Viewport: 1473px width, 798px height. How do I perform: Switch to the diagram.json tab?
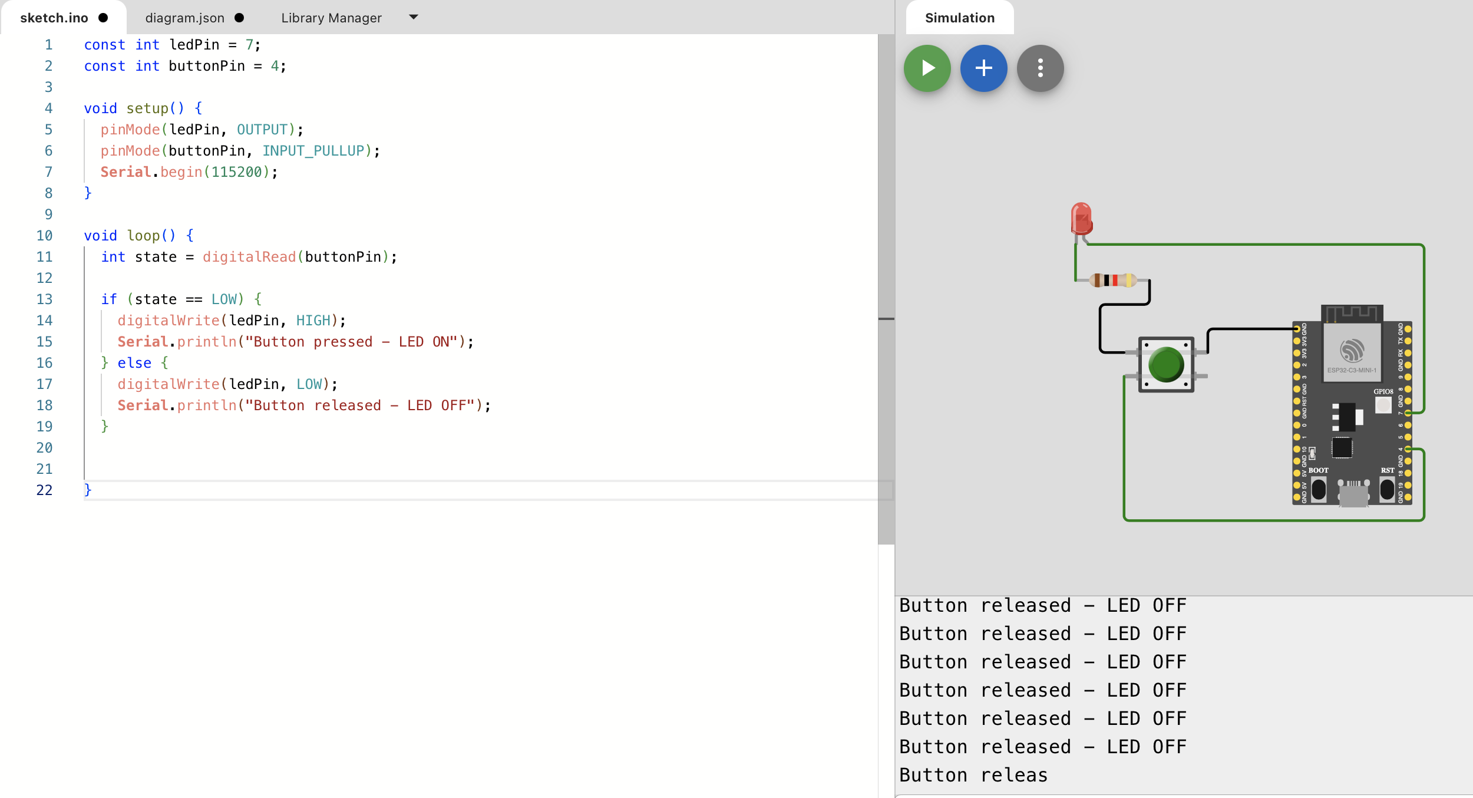click(x=185, y=18)
